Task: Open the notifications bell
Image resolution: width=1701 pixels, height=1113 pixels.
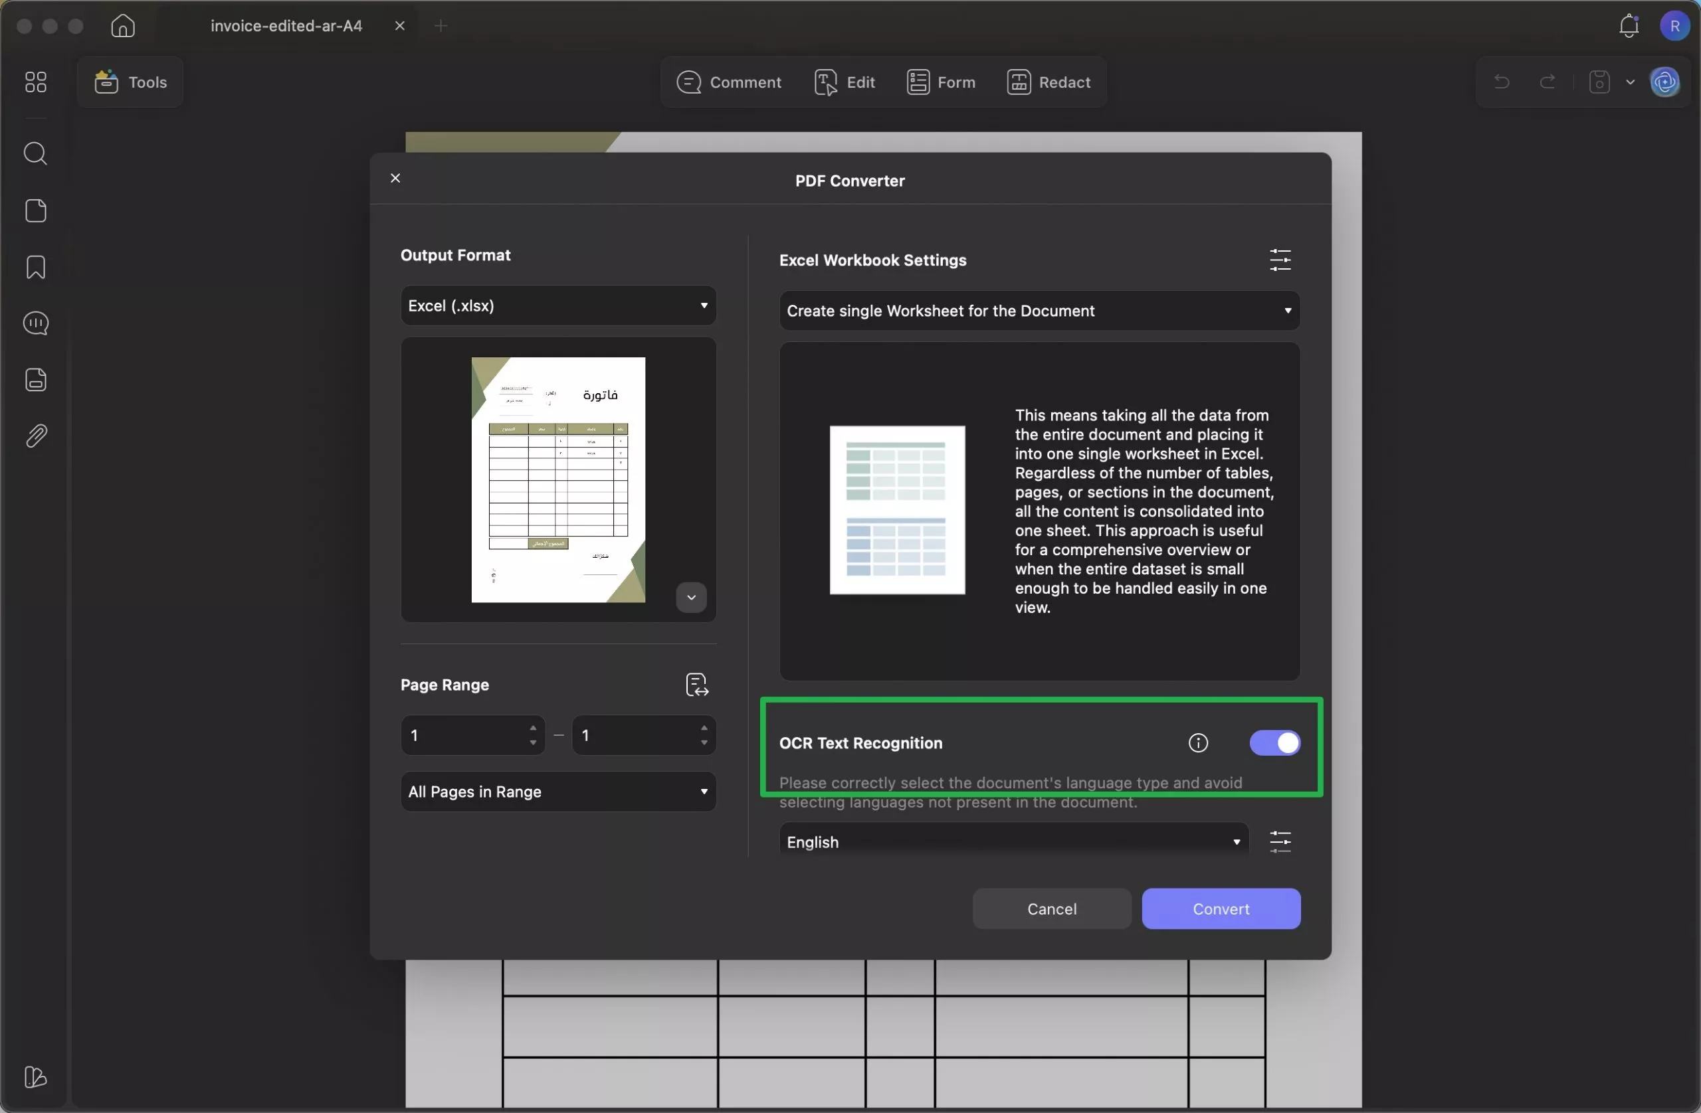Action: (x=1628, y=27)
